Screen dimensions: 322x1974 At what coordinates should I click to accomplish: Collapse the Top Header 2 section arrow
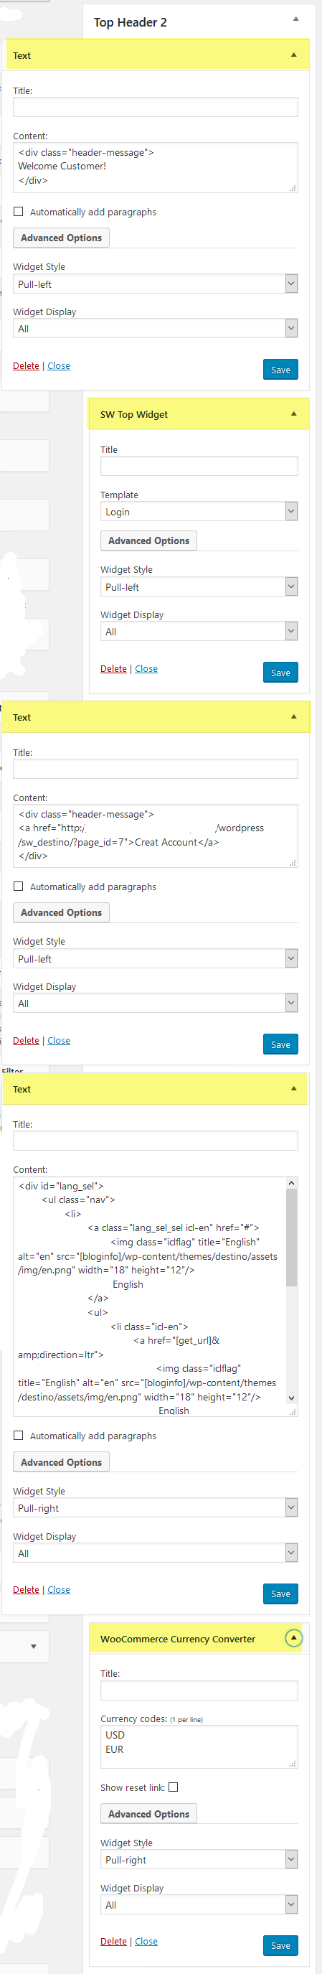(296, 19)
